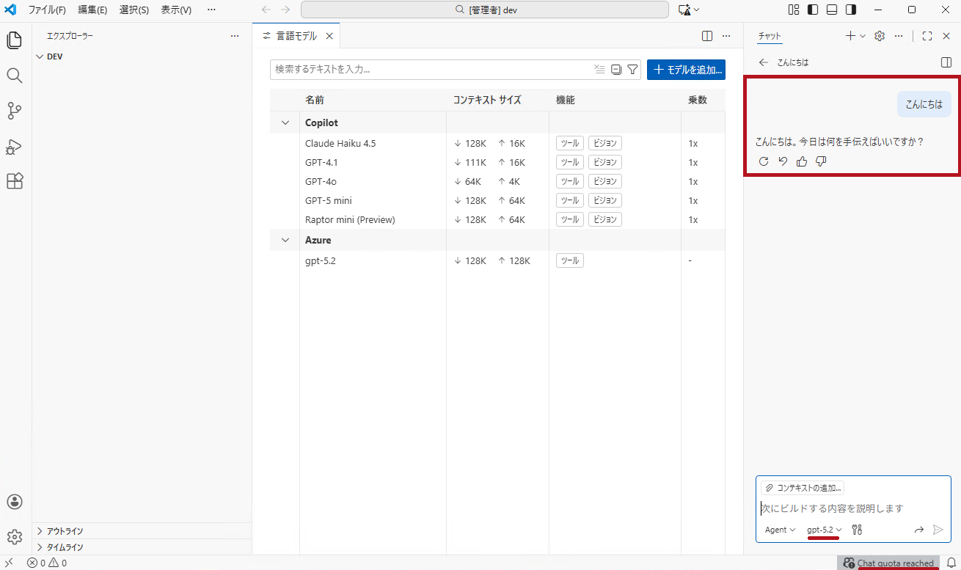Screen dimensions: 961x570
Task: Open the ファイル menu
Action: pyautogui.click(x=47, y=10)
